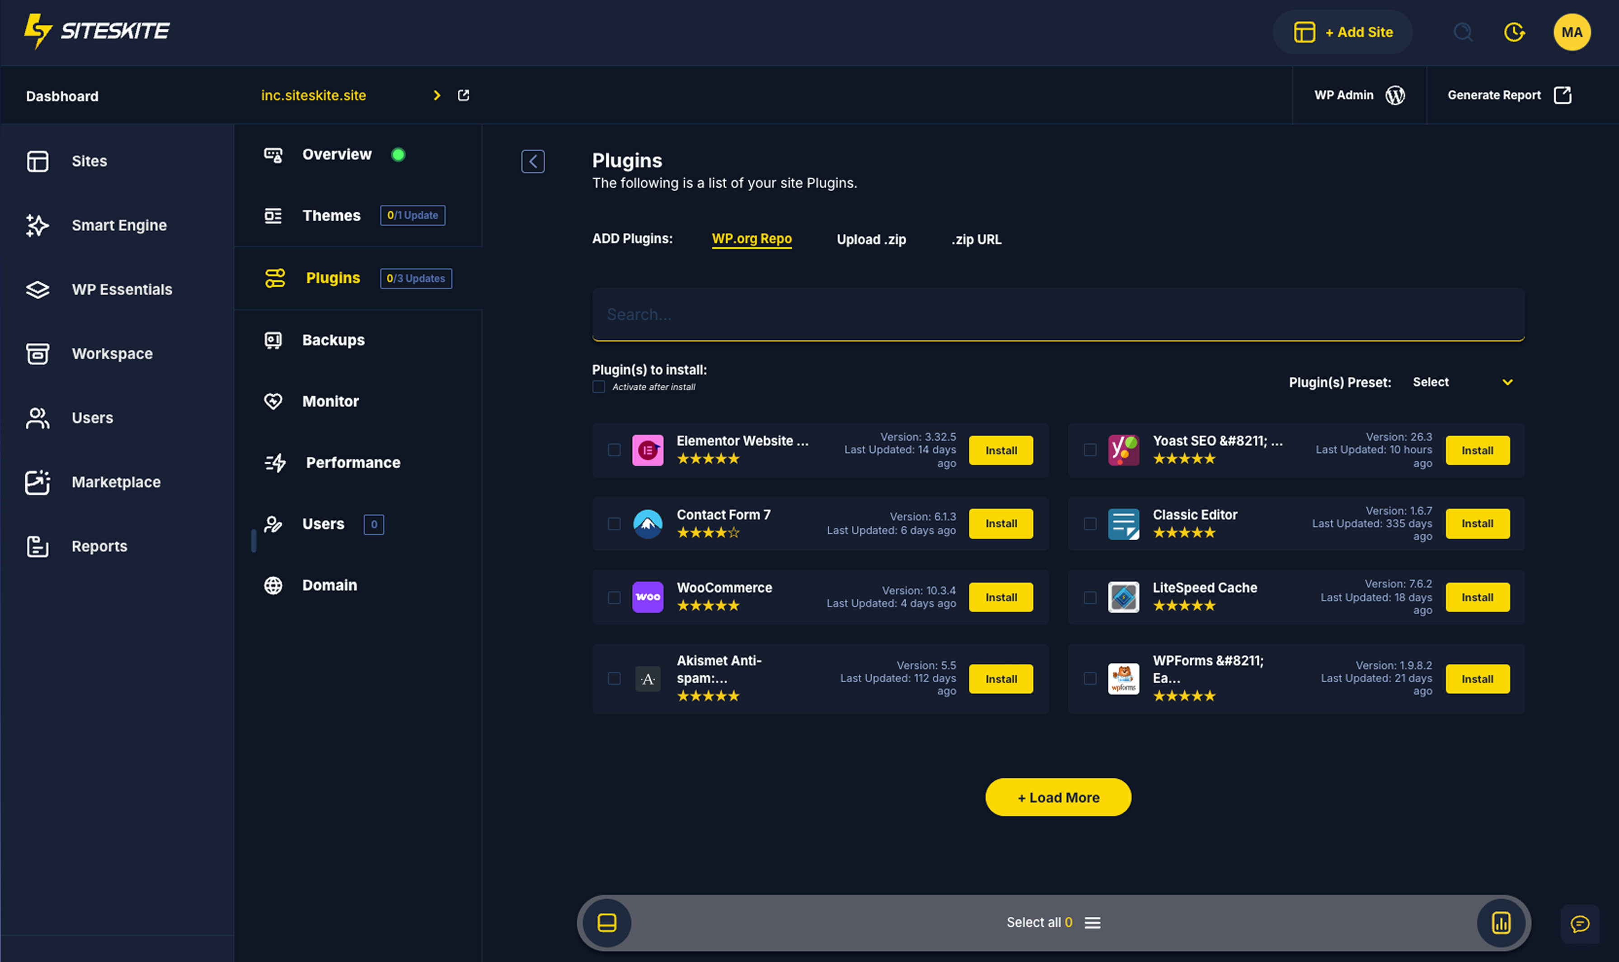
Task: Enable Activate after install checkbox
Action: (x=598, y=387)
